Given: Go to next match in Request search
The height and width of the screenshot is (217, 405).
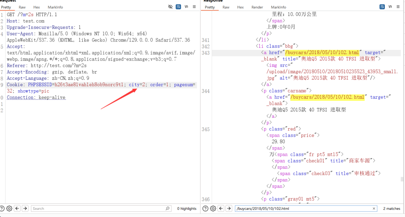Looking at the screenshot, I should pyautogui.click(x=25, y=208).
